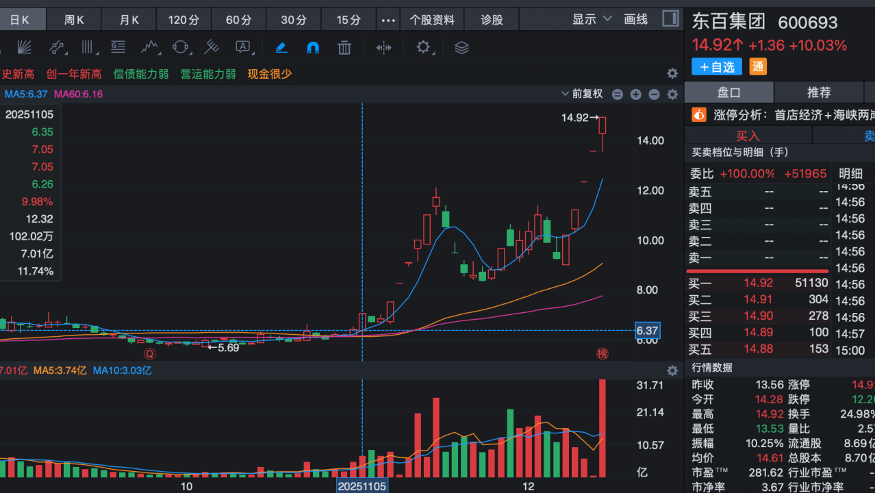Click the orange limit-up analysis icon

699,115
